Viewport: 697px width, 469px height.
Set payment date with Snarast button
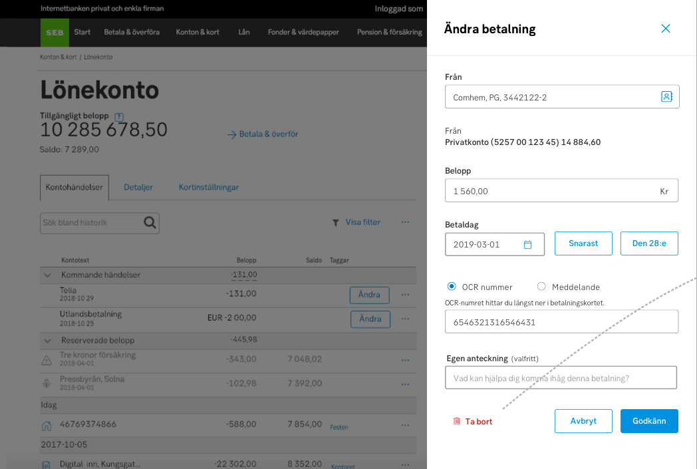[x=583, y=243]
